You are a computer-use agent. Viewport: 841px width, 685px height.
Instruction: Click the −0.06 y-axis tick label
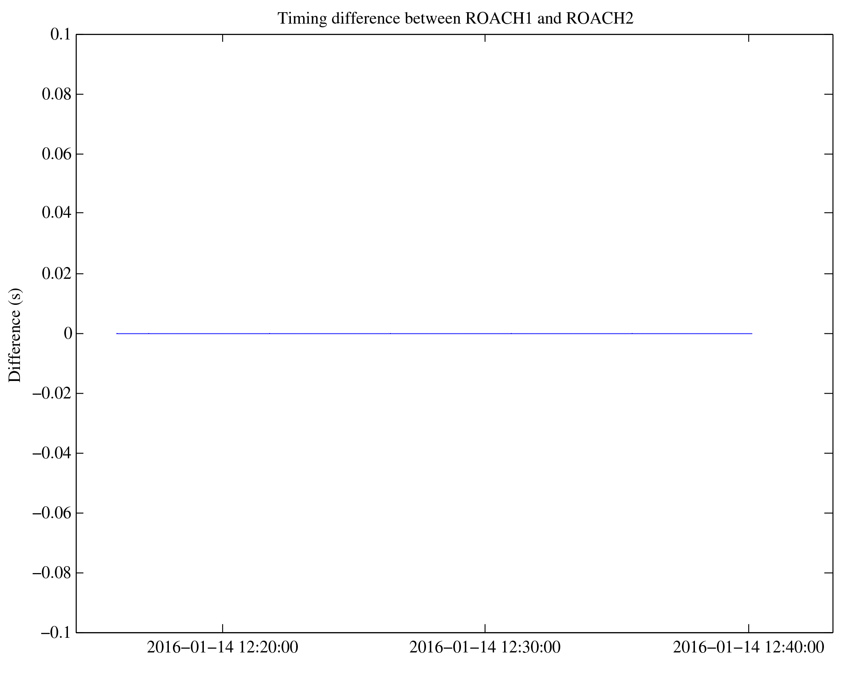[52, 513]
